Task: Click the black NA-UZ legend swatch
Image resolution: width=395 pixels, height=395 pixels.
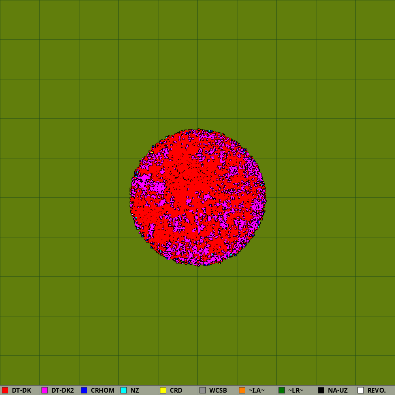Action: 321,390
